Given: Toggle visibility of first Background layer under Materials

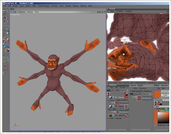Looking at the screenshot, I should pyautogui.click(x=112, y=103).
